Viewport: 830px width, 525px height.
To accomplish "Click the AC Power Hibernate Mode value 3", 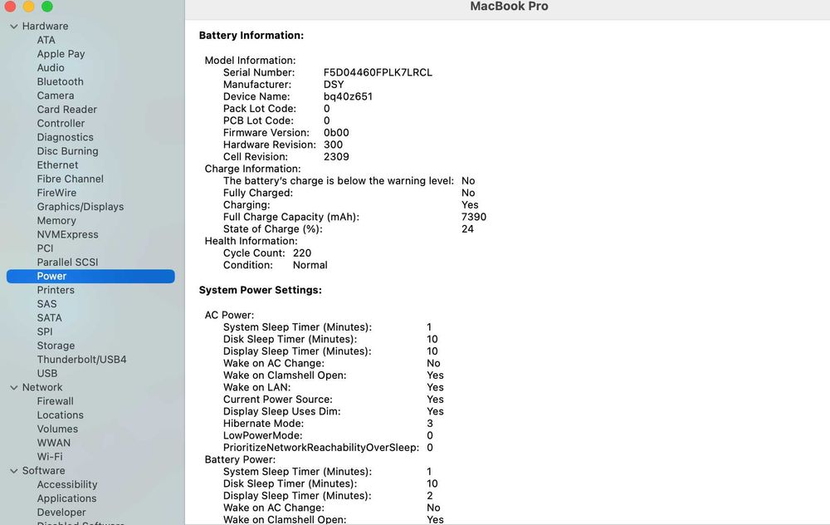I will 430,424.
